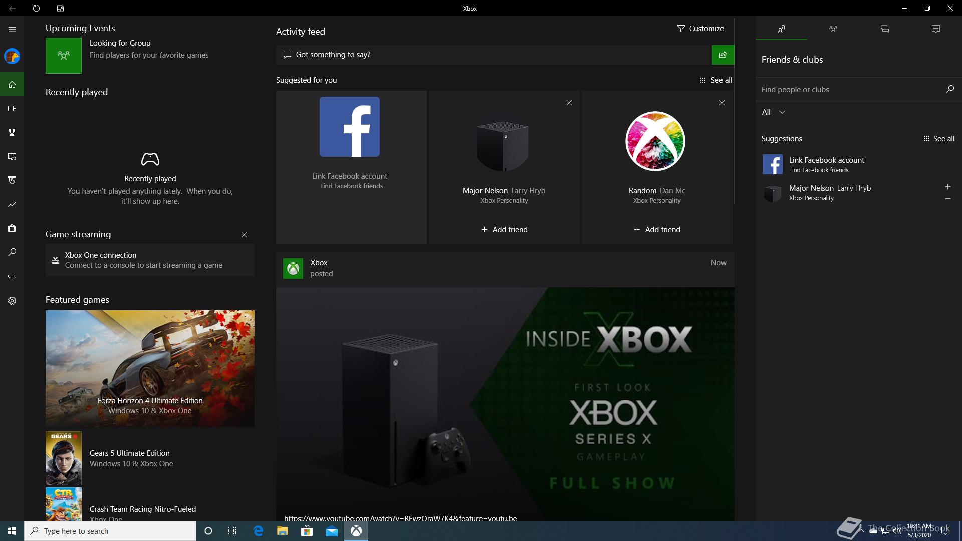Click the share post green button

(723, 55)
